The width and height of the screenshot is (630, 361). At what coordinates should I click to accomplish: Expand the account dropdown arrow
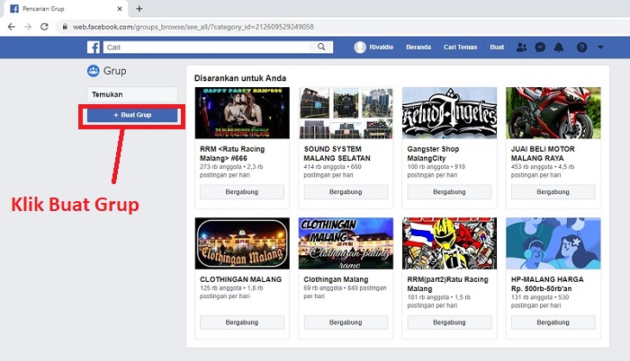pos(600,48)
